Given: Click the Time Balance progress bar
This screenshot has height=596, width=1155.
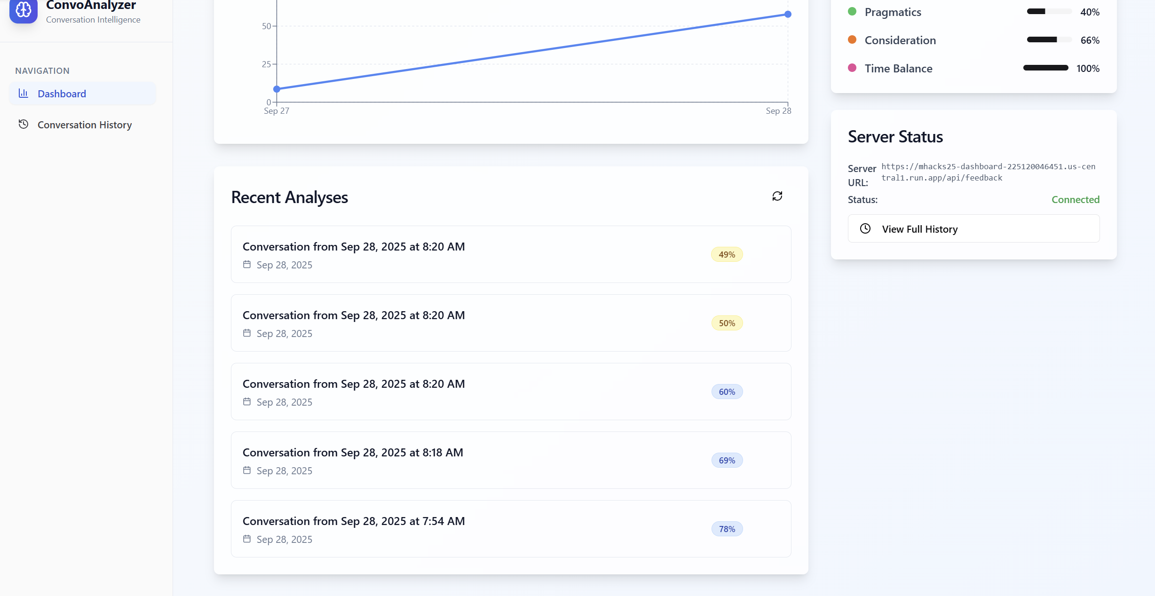Looking at the screenshot, I should [x=1045, y=68].
